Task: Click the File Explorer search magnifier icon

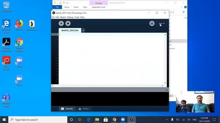Action: click(184, 12)
